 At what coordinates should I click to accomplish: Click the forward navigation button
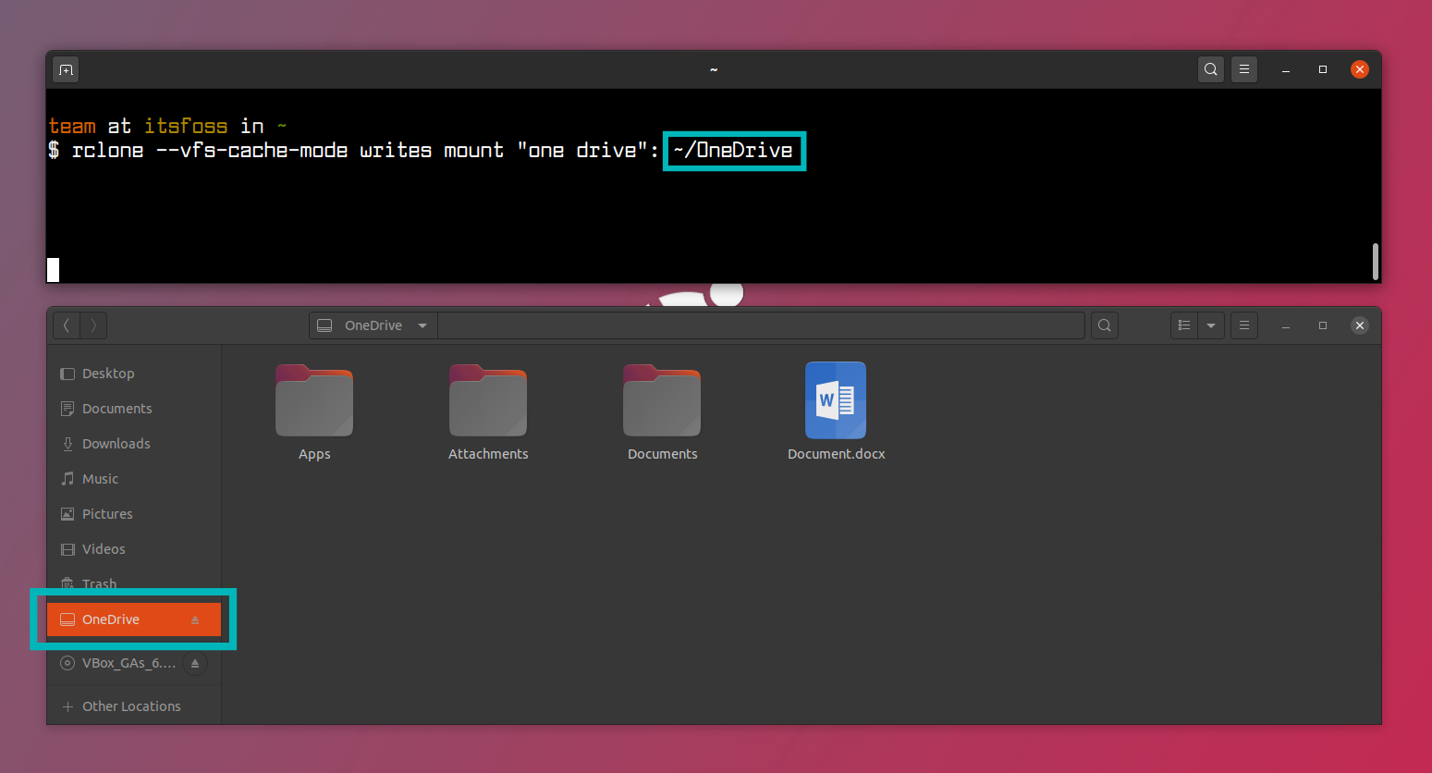pyautogui.click(x=92, y=325)
